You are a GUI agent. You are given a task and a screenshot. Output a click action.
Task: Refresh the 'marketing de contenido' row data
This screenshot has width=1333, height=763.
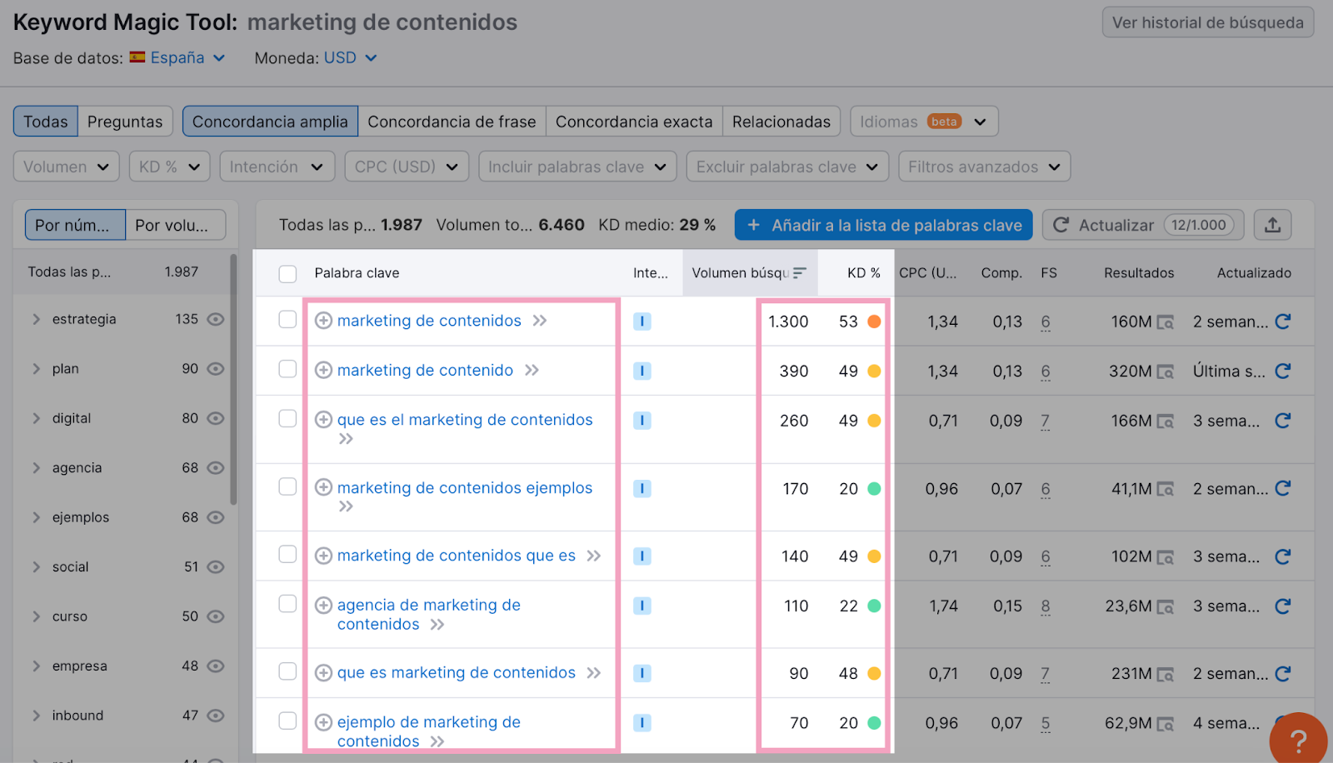tap(1283, 371)
